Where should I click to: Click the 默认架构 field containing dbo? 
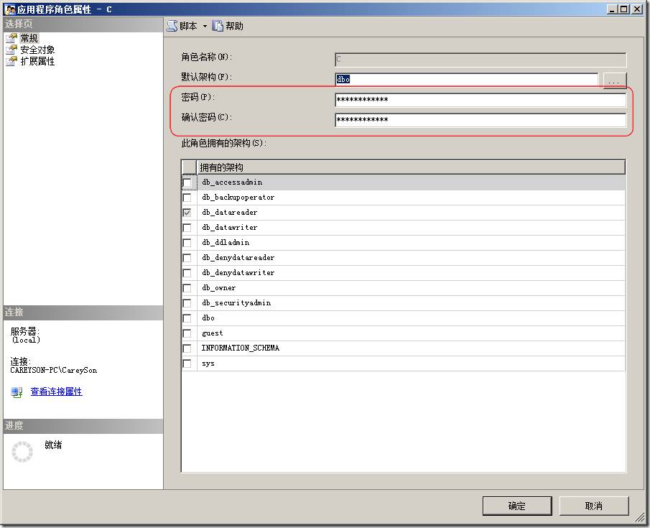[x=466, y=79]
